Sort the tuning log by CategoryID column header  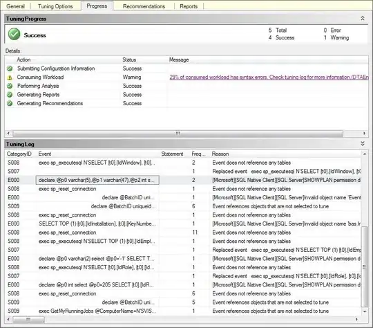[19, 154]
